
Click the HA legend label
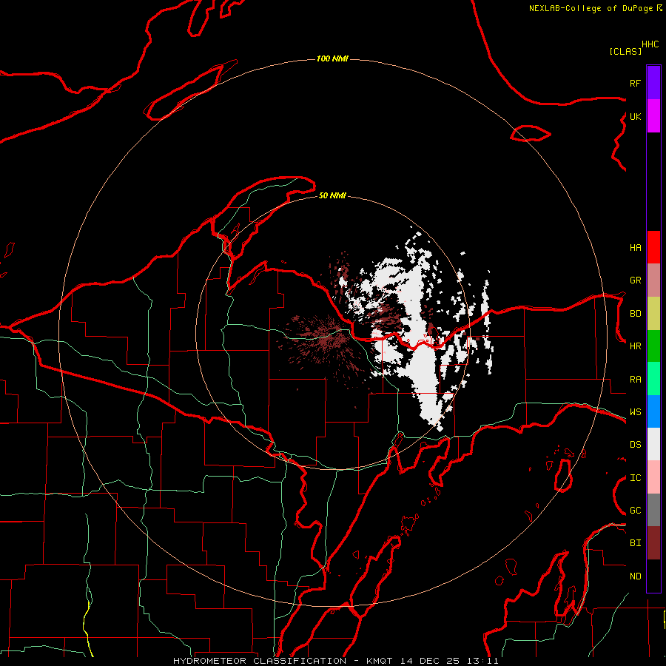[x=635, y=248]
